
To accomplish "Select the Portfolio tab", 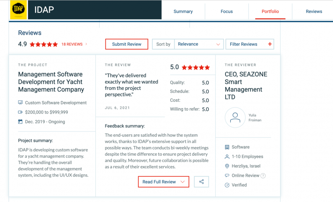I will pos(270,11).
